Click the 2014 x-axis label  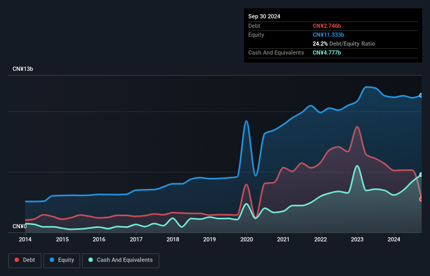[x=25, y=239]
